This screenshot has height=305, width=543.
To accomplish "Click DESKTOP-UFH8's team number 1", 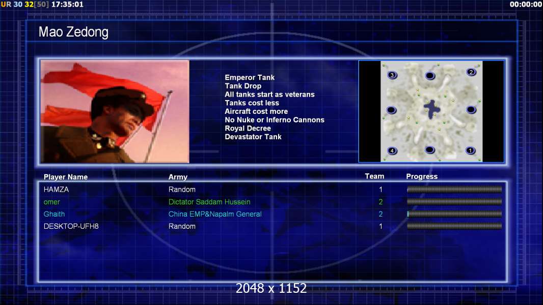I will click(x=381, y=226).
